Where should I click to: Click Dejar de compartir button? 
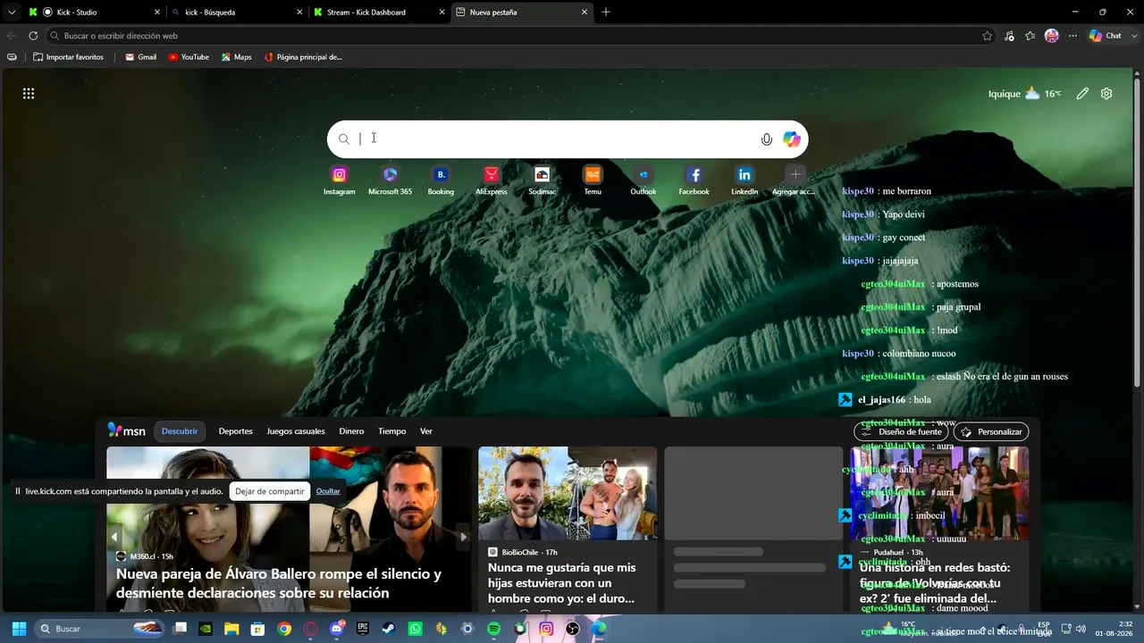pos(270,491)
